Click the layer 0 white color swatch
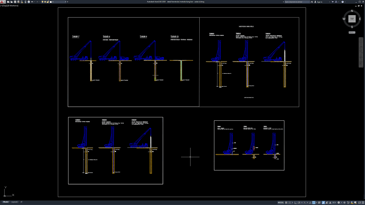The width and height of the screenshot is (365, 205). [51, 2]
